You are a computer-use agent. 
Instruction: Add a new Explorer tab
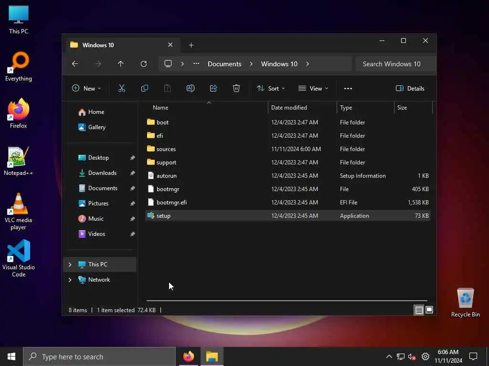[191, 45]
